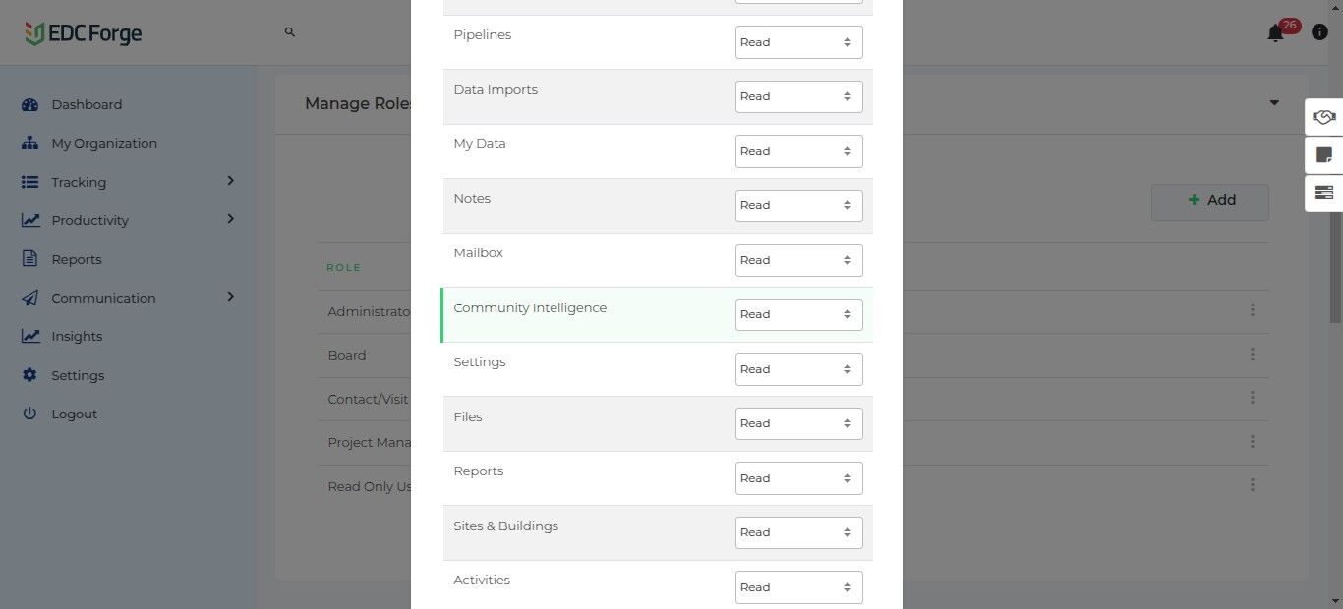Click Logout in the sidebar
This screenshot has height=609, width=1343.
(x=74, y=414)
